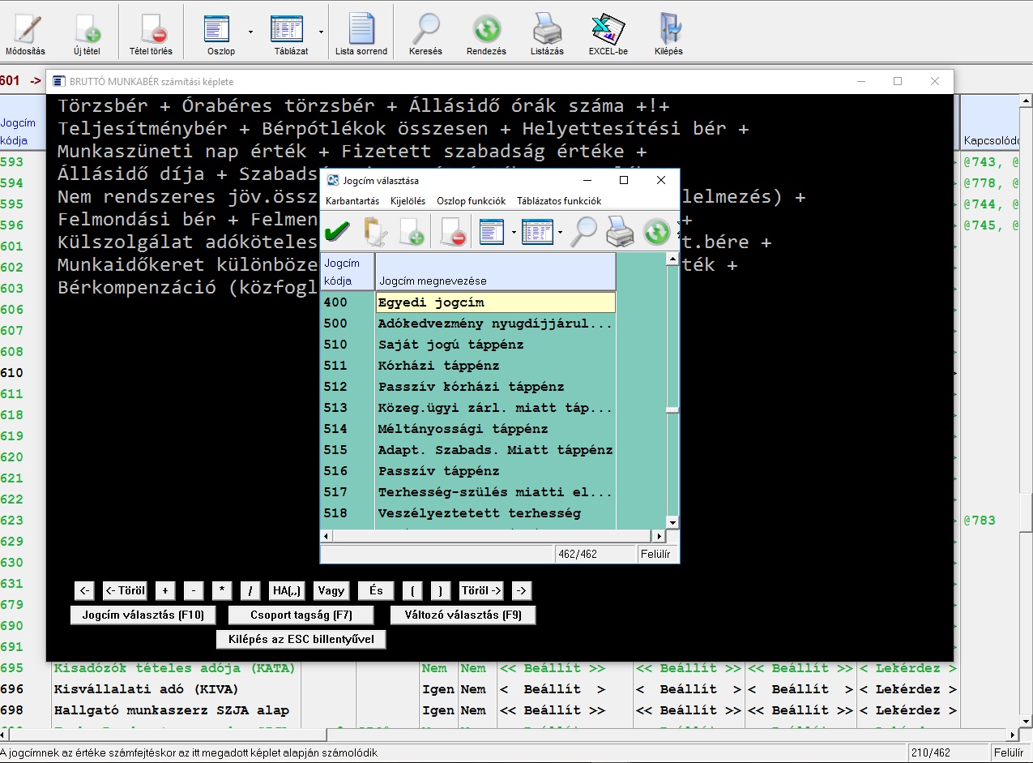Export using the EXCEL-be icon
Screen dimensions: 1033x763
[x=608, y=29]
